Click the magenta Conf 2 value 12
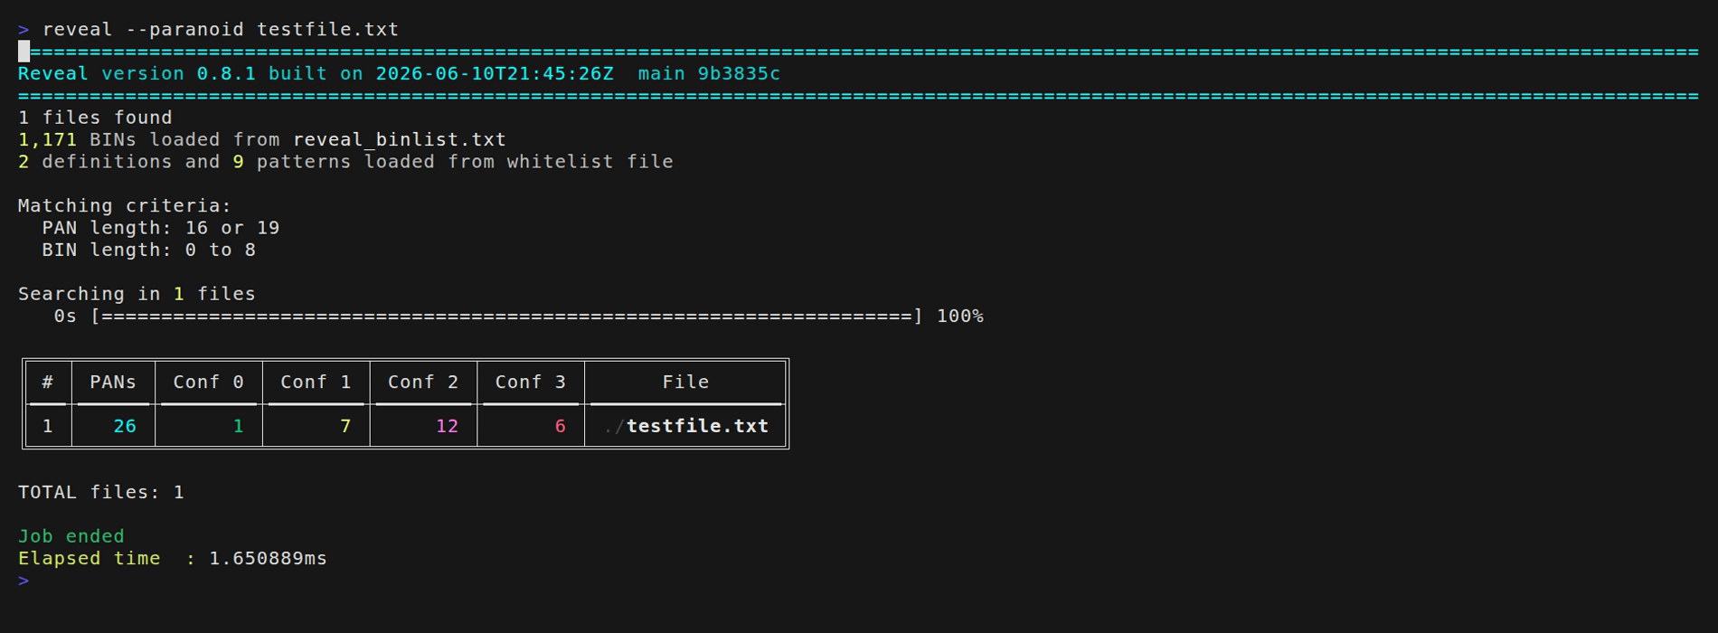 coord(447,426)
